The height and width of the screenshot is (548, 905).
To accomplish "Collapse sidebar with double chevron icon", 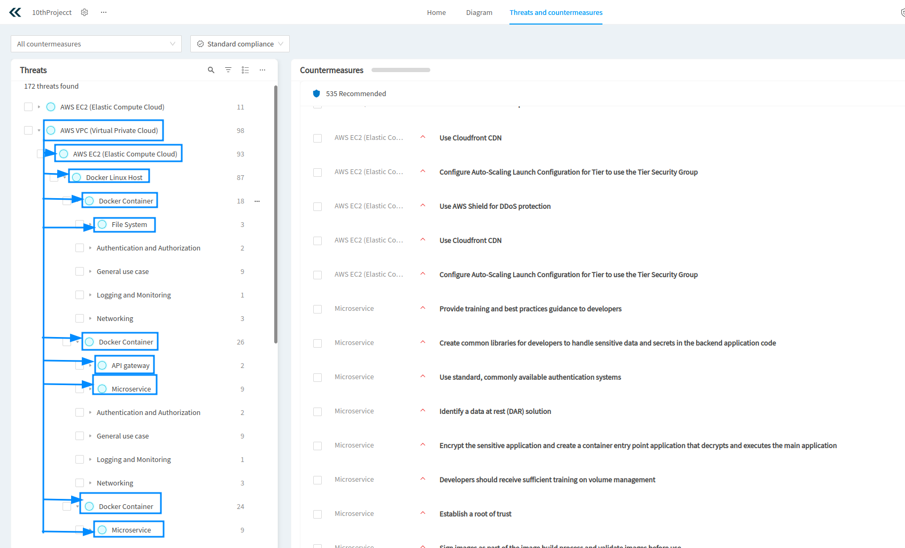I will pyautogui.click(x=16, y=12).
